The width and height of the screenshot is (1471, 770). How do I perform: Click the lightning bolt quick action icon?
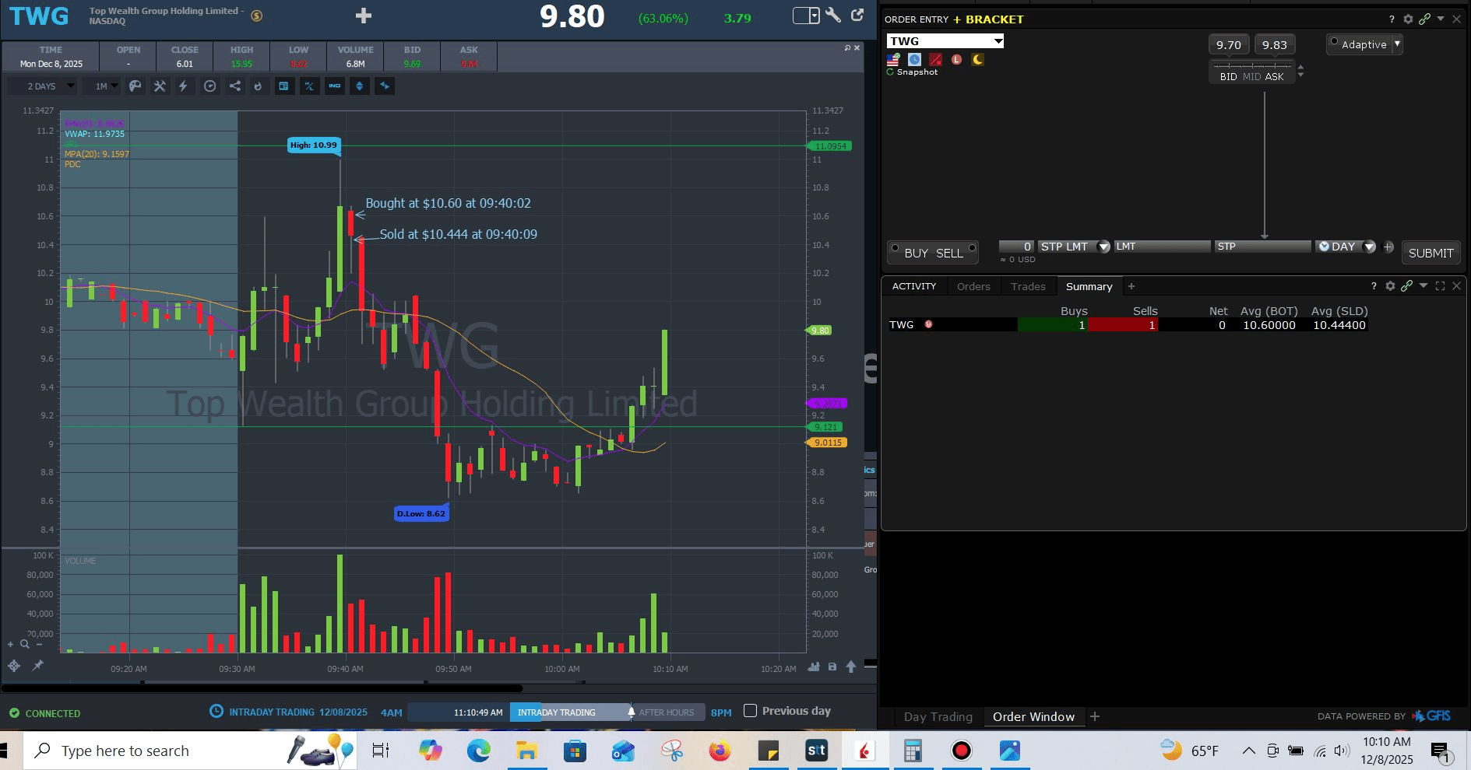coord(184,86)
